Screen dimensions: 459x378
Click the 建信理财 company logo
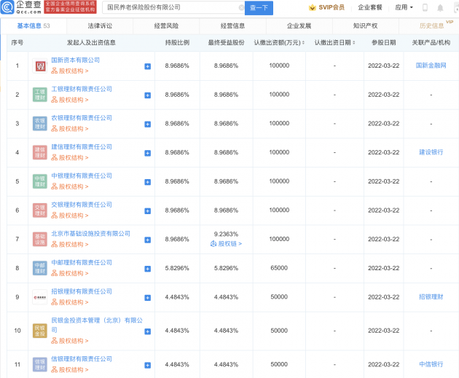[x=40, y=153]
